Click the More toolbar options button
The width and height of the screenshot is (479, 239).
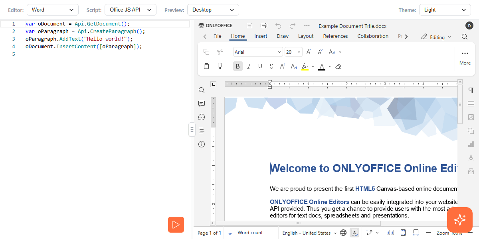click(465, 57)
